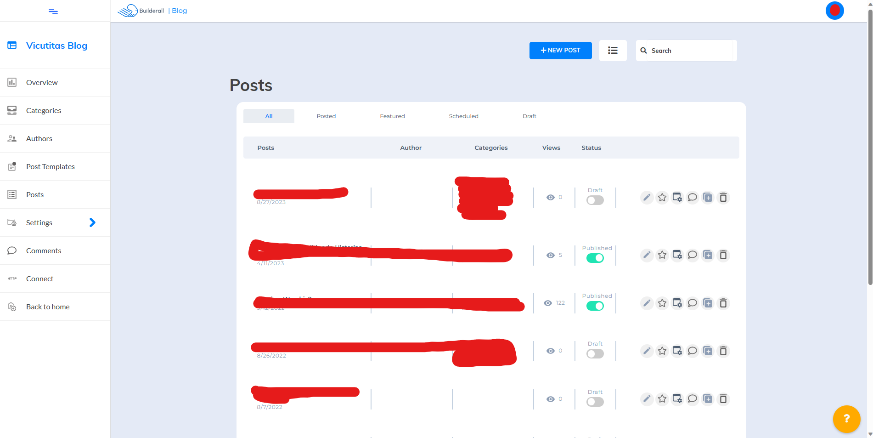Click the list view icon button
Image resolution: width=873 pixels, height=438 pixels.
pos(613,51)
